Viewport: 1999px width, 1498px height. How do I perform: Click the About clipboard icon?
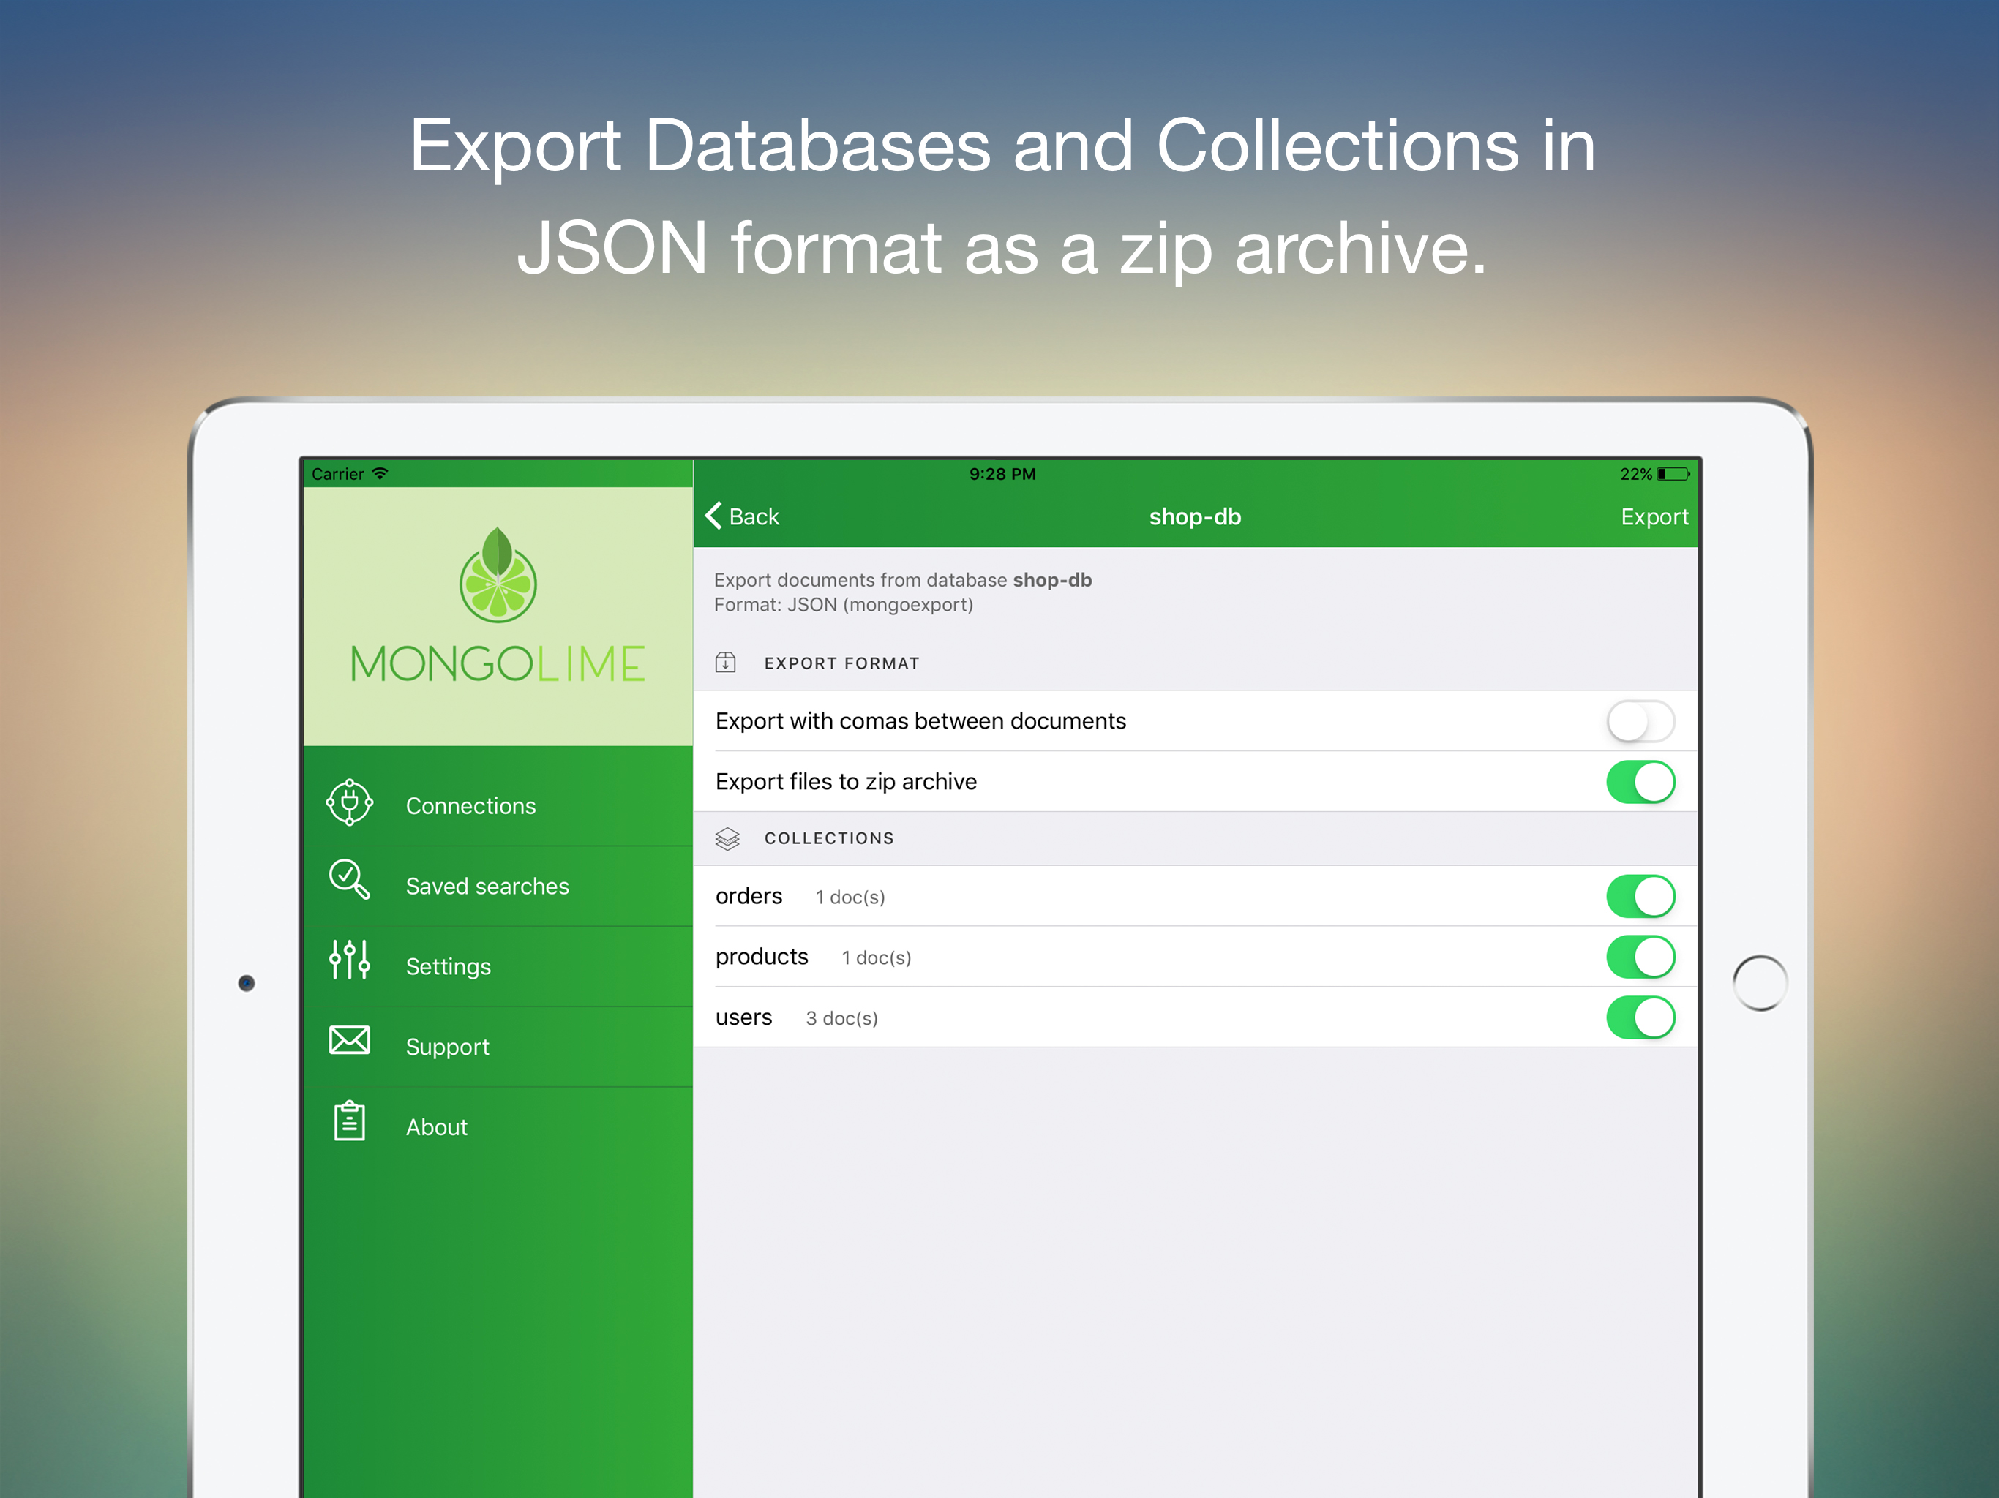pyautogui.click(x=350, y=1121)
